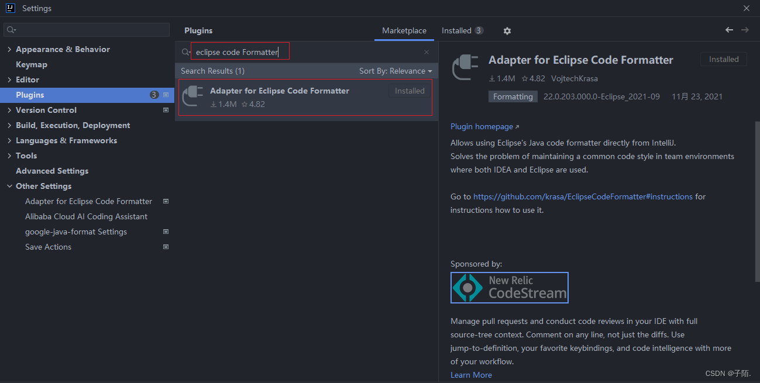Switch to the Marketplace tab

404,30
